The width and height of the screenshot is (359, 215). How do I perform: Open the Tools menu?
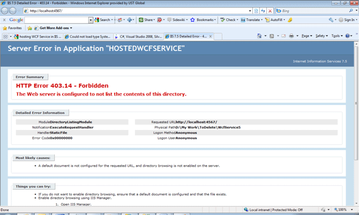pyautogui.click(x=337, y=36)
